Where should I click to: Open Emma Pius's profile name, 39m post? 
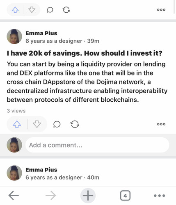41,33
